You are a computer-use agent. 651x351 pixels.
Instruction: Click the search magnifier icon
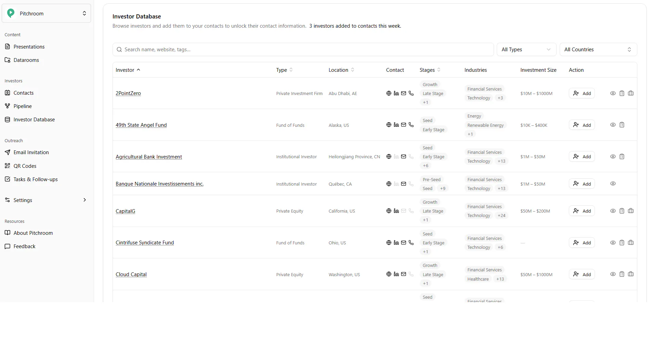(119, 50)
